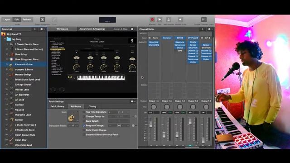Enable the Defer Patch Change checkbox

[84, 130]
